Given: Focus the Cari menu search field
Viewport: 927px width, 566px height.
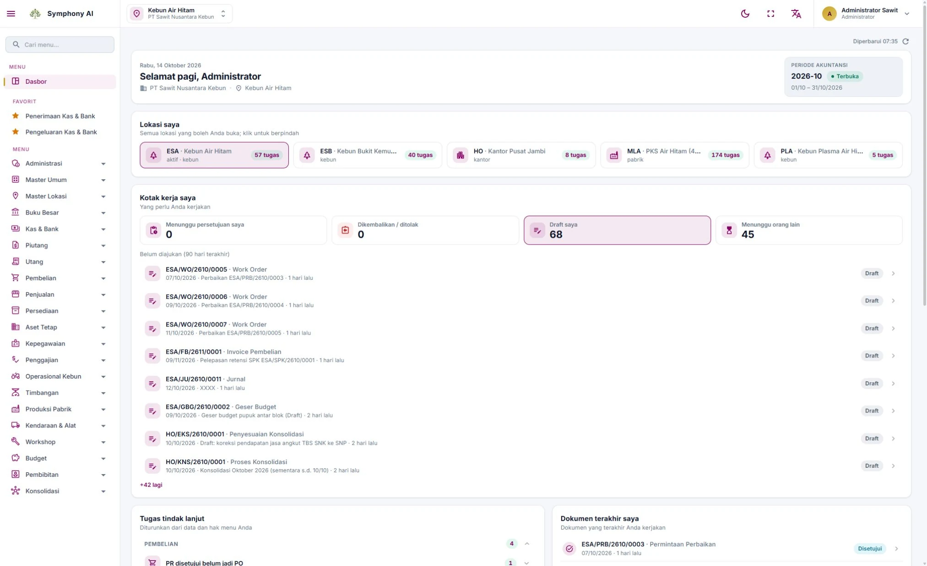Looking at the screenshot, I should (x=60, y=44).
